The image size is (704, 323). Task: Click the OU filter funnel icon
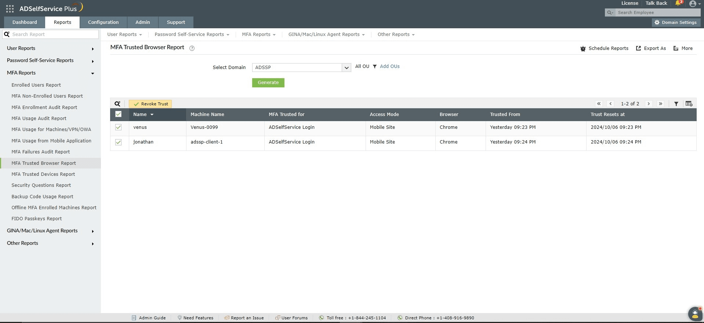click(375, 66)
